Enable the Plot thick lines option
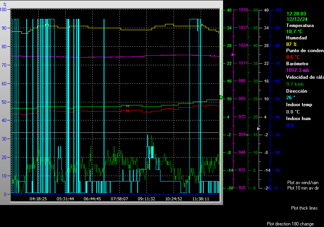This screenshot has width=324, height=227. point(304,208)
